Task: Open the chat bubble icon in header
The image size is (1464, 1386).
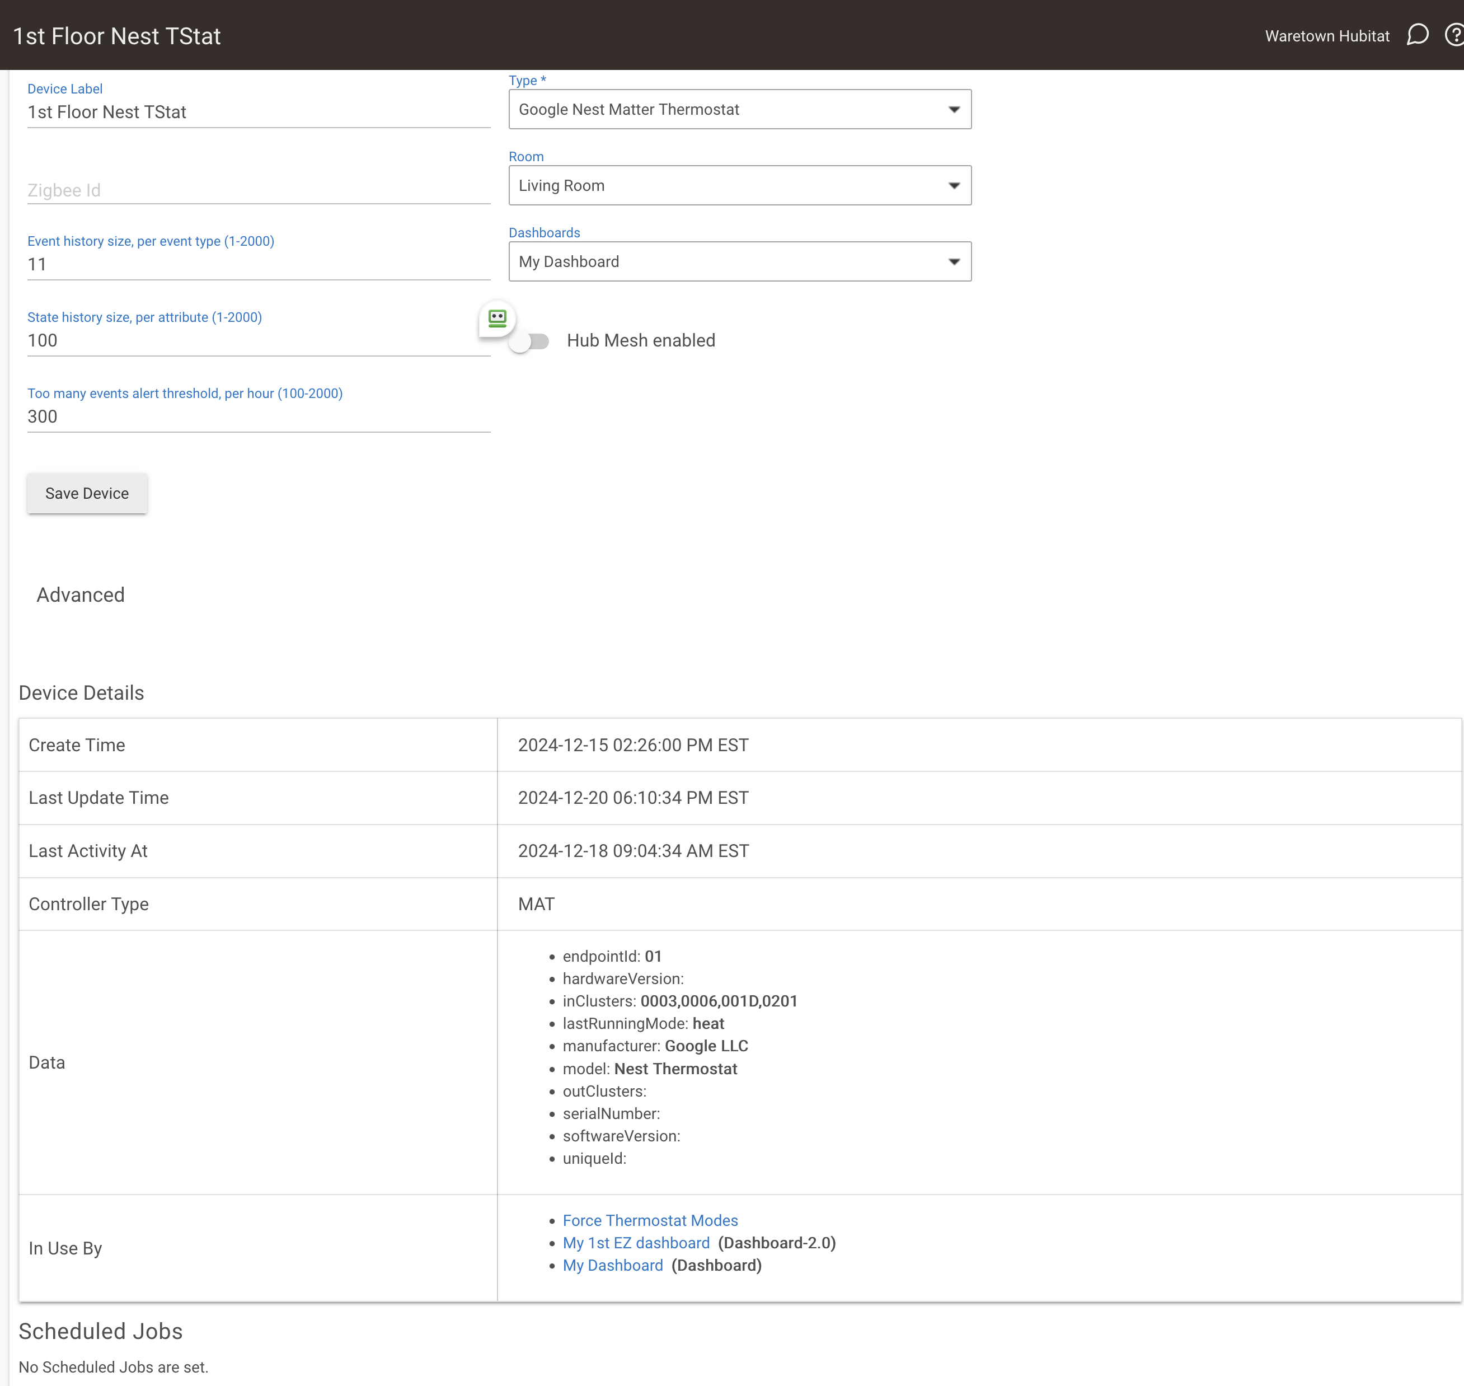Action: pyautogui.click(x=1417, y=35)
